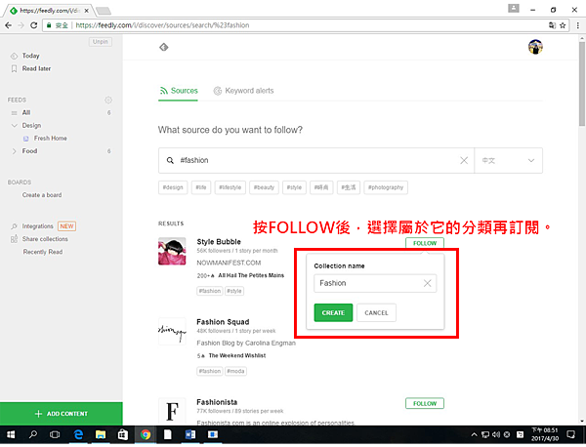Click the search magnifier icon
The height and width of the screenshot is (447, 586).
170,160
